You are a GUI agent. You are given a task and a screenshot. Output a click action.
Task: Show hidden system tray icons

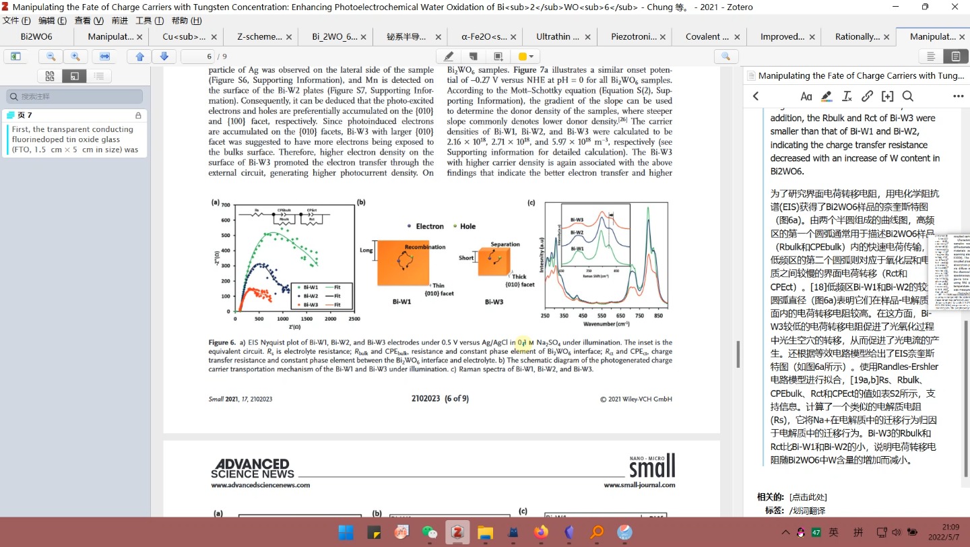(x=785, y=532)
